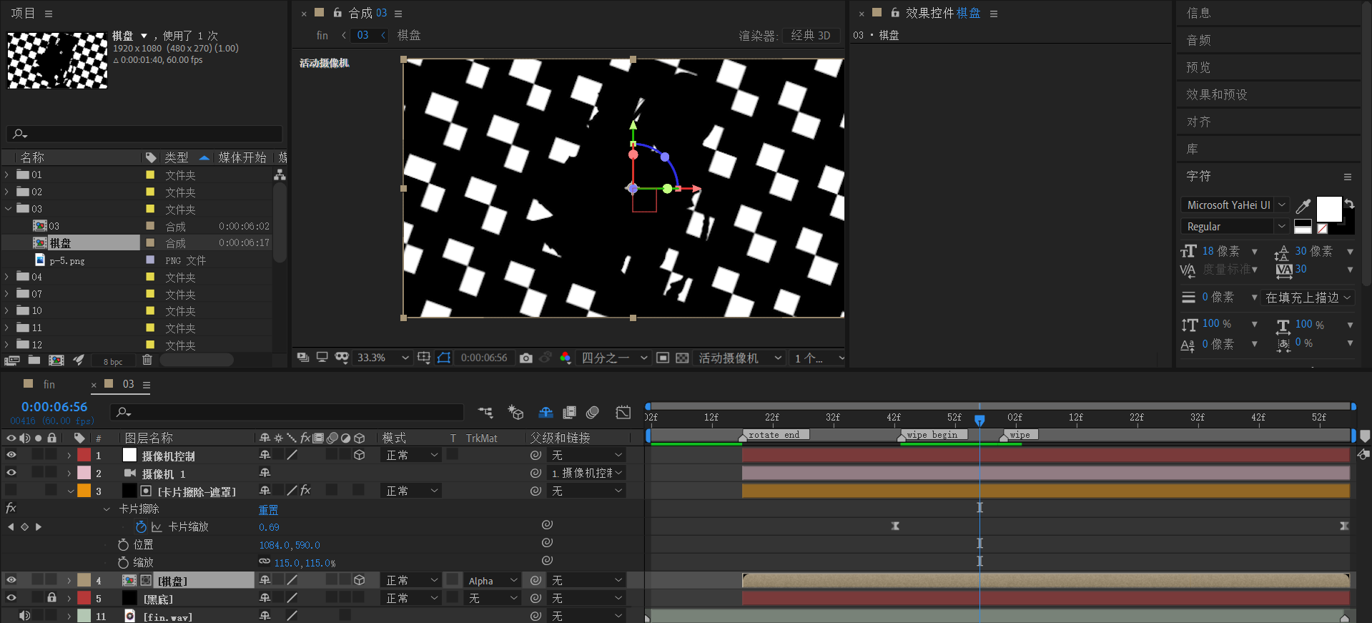This screenshot has width=1372, height=623.
Task: Hide the 摄像机控制 layer eye
Action: coord(11,455)
